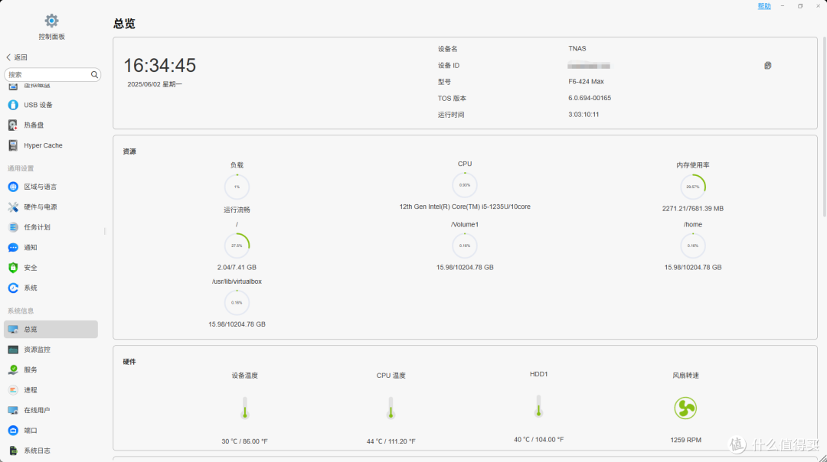Open USB 设备 in the sidebar

tap(51, 105)
